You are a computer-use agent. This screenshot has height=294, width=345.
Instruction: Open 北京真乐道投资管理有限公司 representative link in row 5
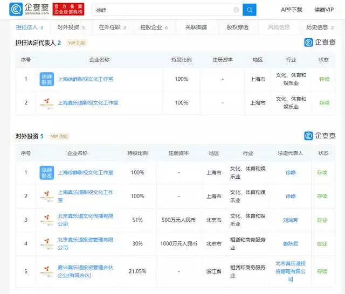tap(291, 271)
